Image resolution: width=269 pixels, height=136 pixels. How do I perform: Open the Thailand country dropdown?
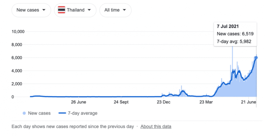tap(75, 10)
